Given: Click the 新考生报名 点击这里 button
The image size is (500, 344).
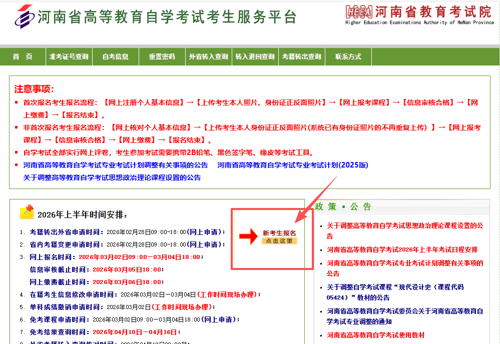Looking at the screenshot, I should point(279,237).
